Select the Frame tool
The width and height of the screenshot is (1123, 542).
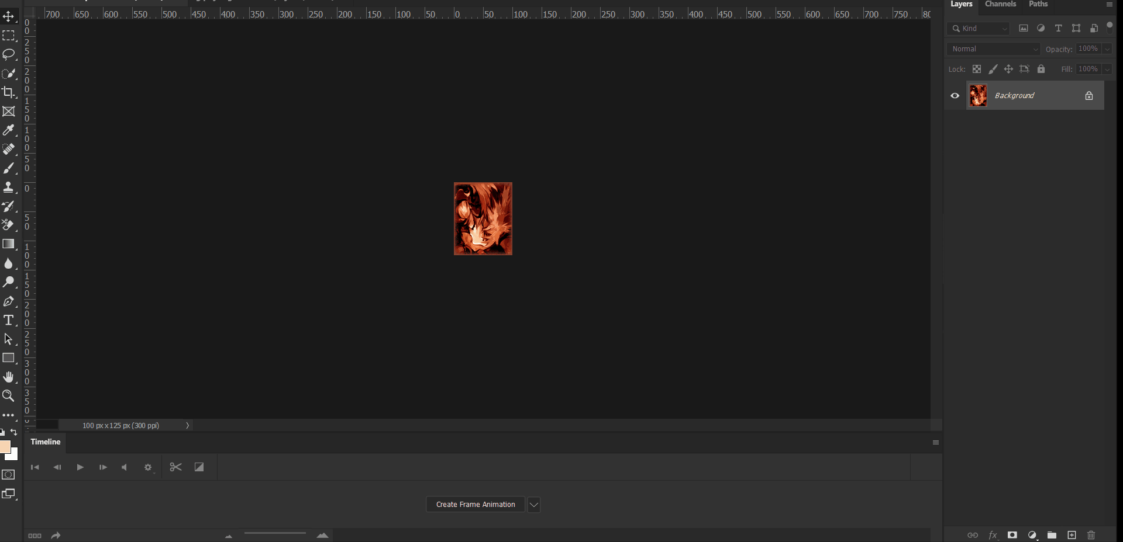[8, 112]
